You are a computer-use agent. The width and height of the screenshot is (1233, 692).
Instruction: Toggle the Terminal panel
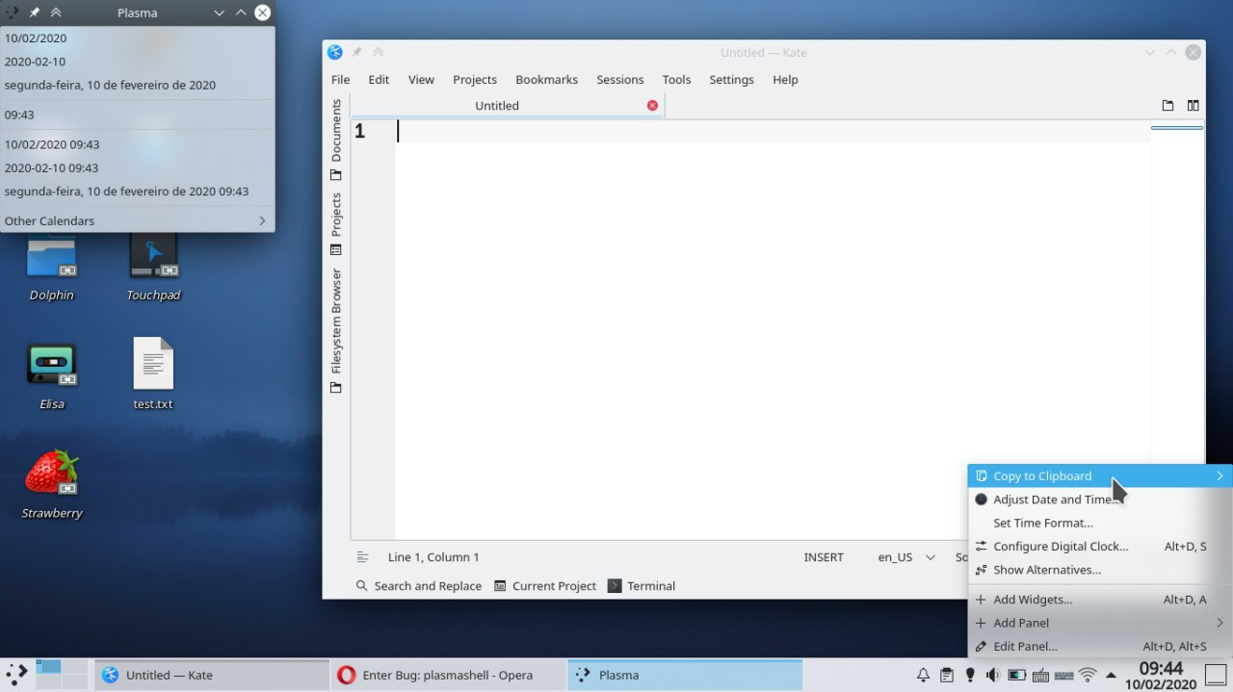pos(642,586)
